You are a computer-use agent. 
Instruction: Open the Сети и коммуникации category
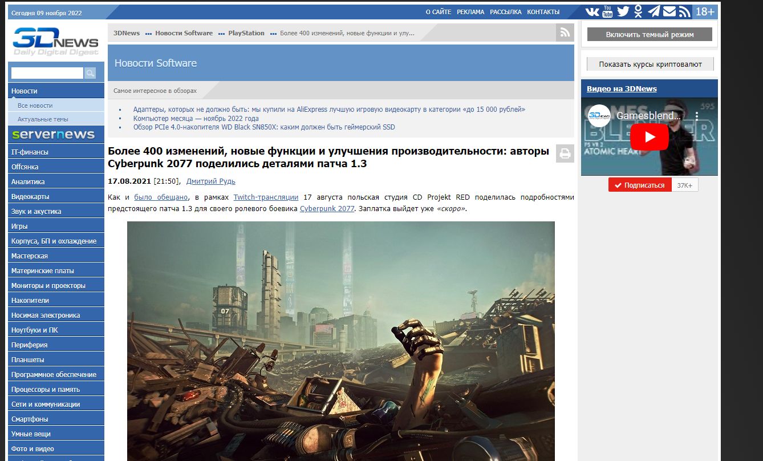point(56,404)
